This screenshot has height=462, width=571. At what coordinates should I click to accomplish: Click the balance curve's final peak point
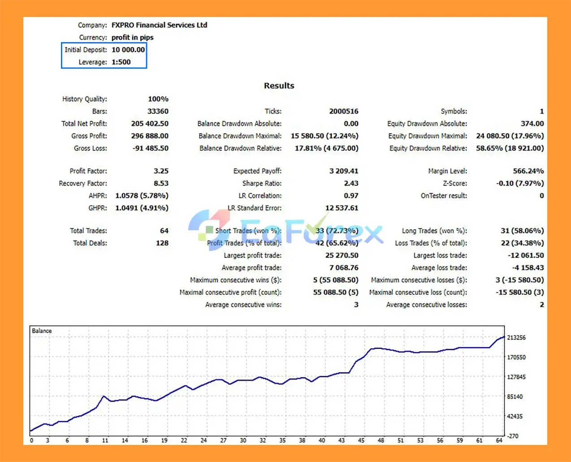click(x=504, y=337)
